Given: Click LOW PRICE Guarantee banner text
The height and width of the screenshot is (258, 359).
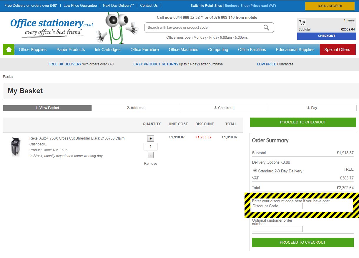Looking at the screenshot, I should pyautogui.click(x=275, y=64).
